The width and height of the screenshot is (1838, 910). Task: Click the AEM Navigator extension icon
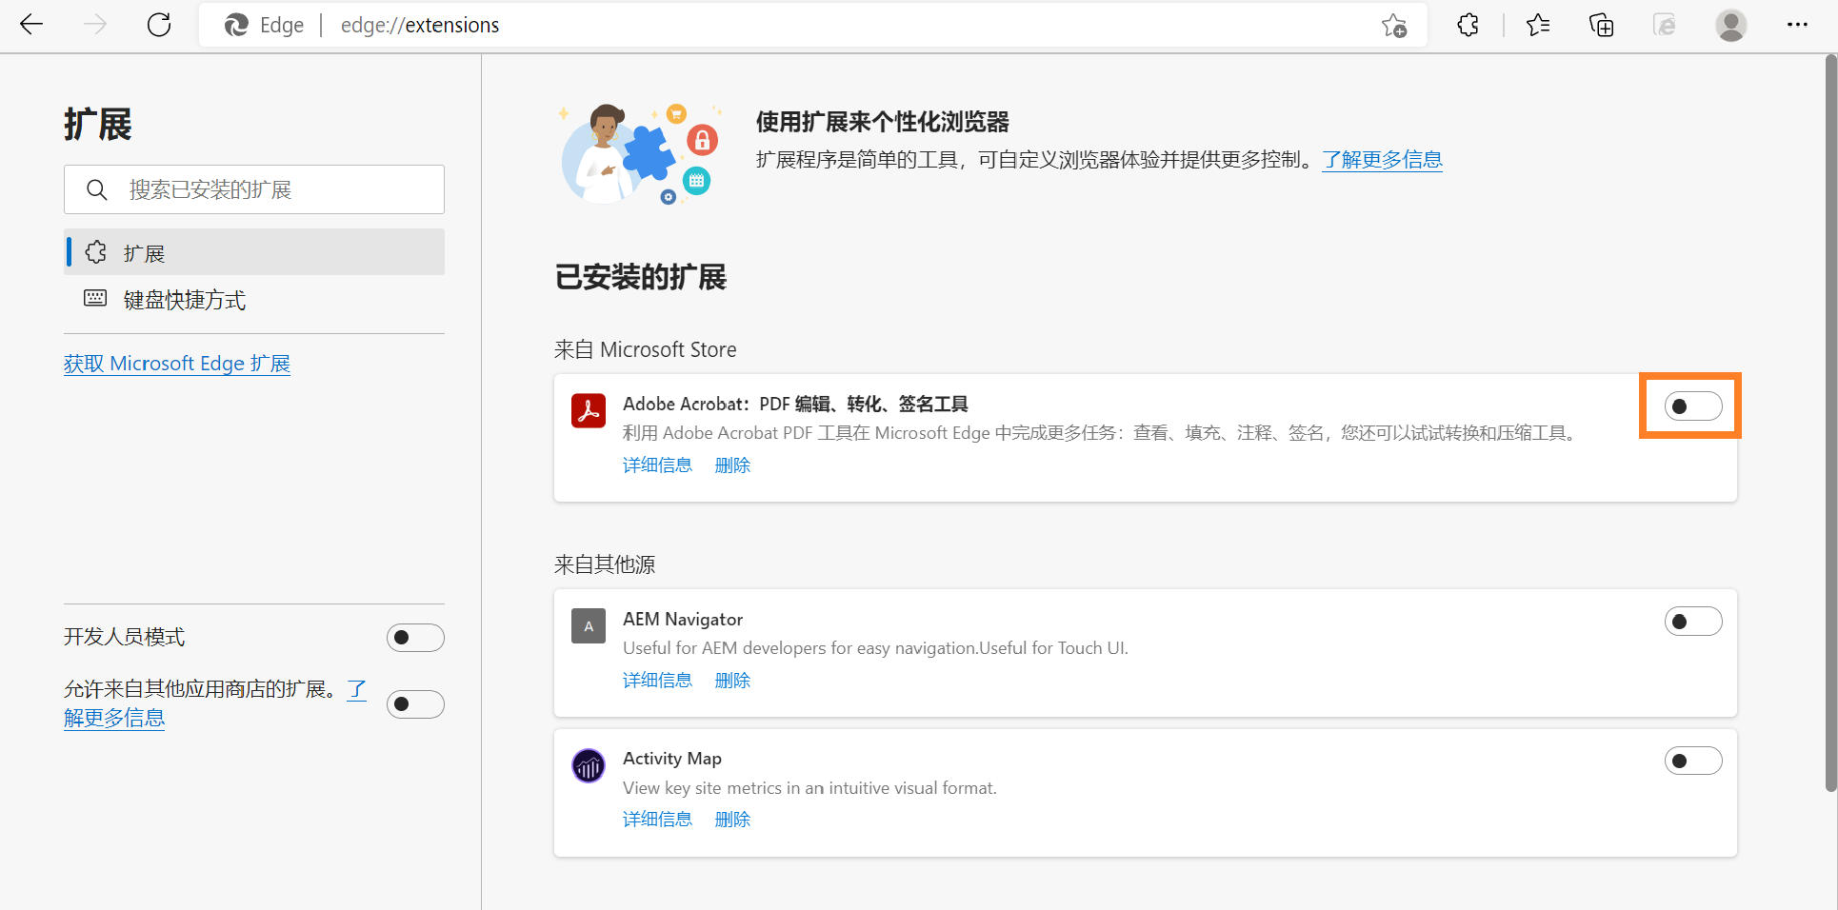589,626
